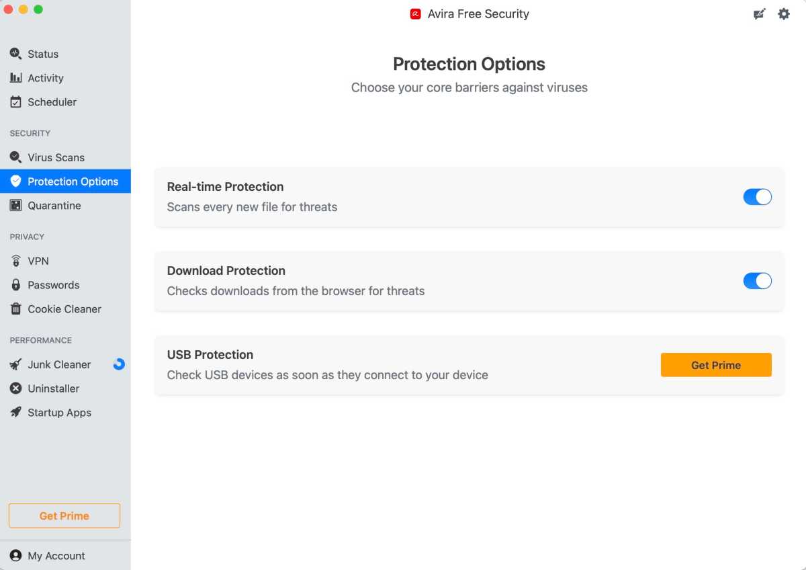Select the Virus Scans magnifier icon
This screenshot has height=570, width=806.
pos(15,157)
